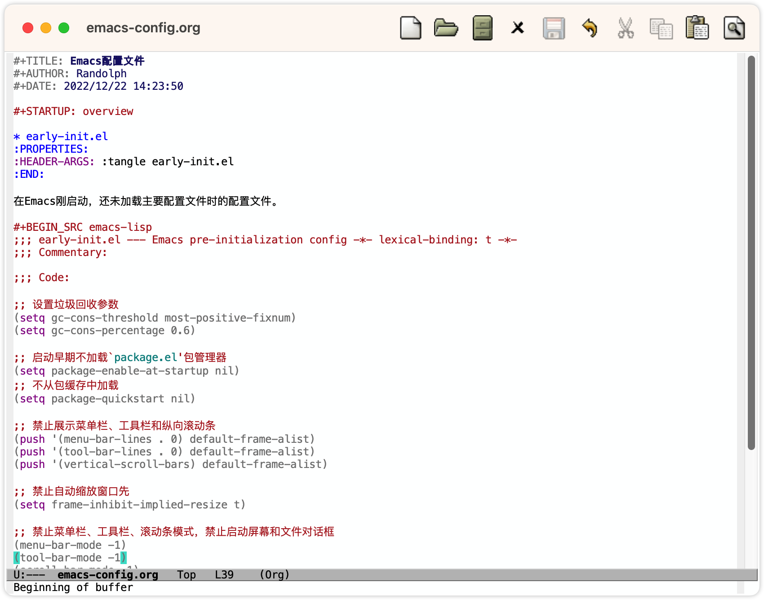Click ':HEADER-ARGS:' tangle line
Viewport: 764px width, 600px height.
[x=124, y=162]
